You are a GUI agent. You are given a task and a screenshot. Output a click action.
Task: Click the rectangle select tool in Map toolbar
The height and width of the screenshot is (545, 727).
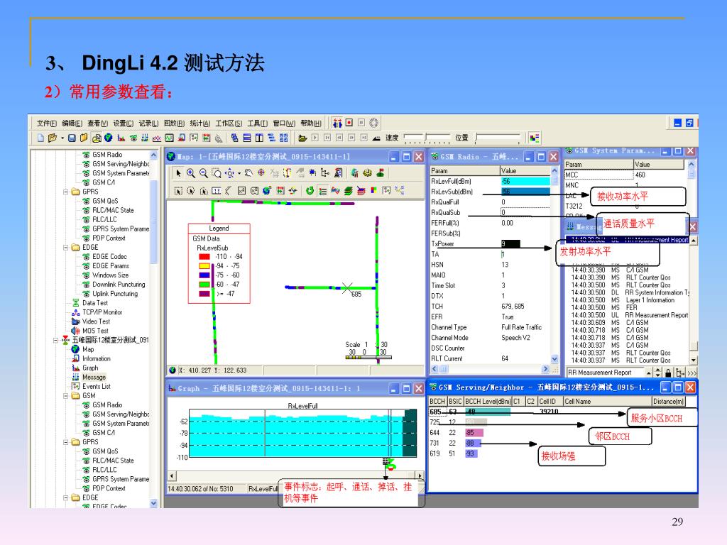click(x=178, y=190)
